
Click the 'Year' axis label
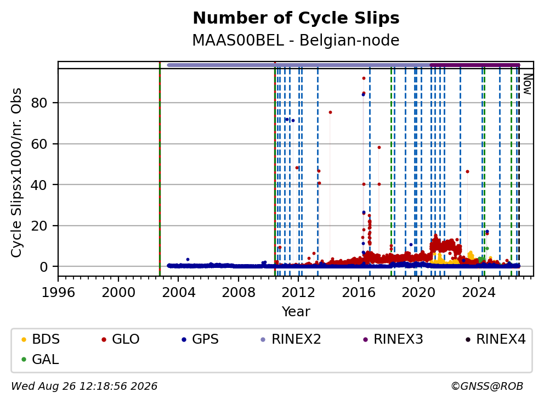click(296, 312)
